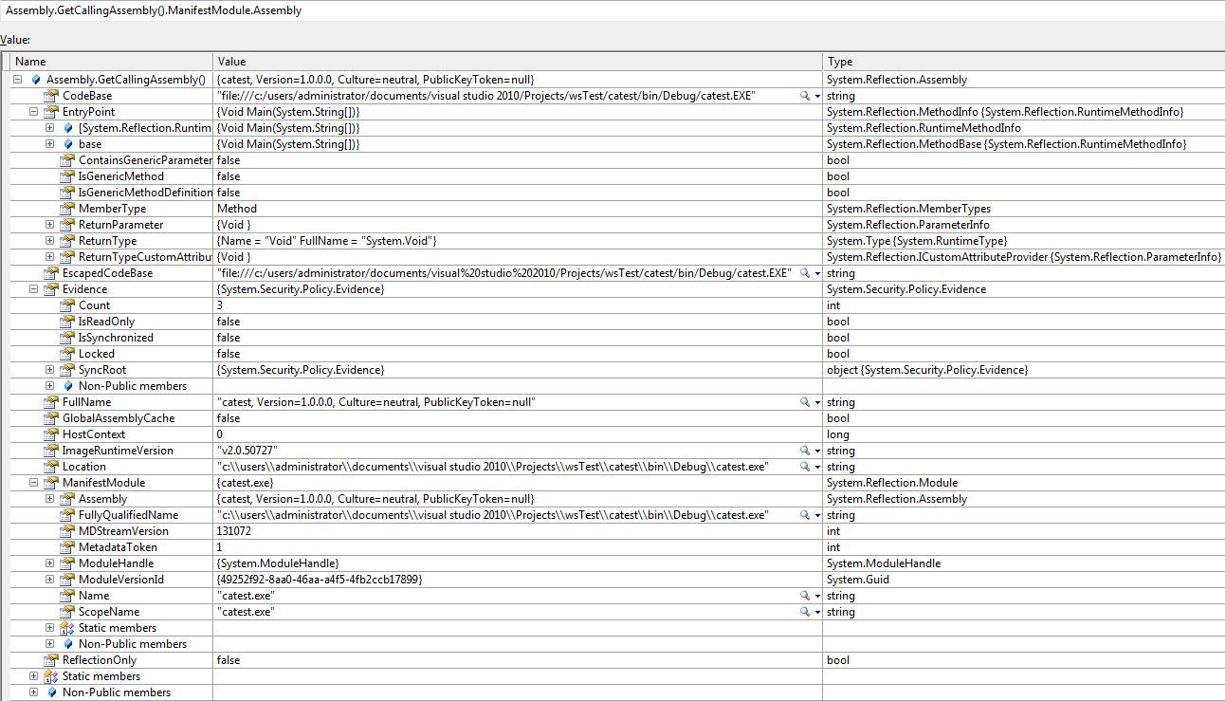Collapse the EntryPoint node
The height and width of the screenshot is (701, 1225).
[x=34, y=112]
